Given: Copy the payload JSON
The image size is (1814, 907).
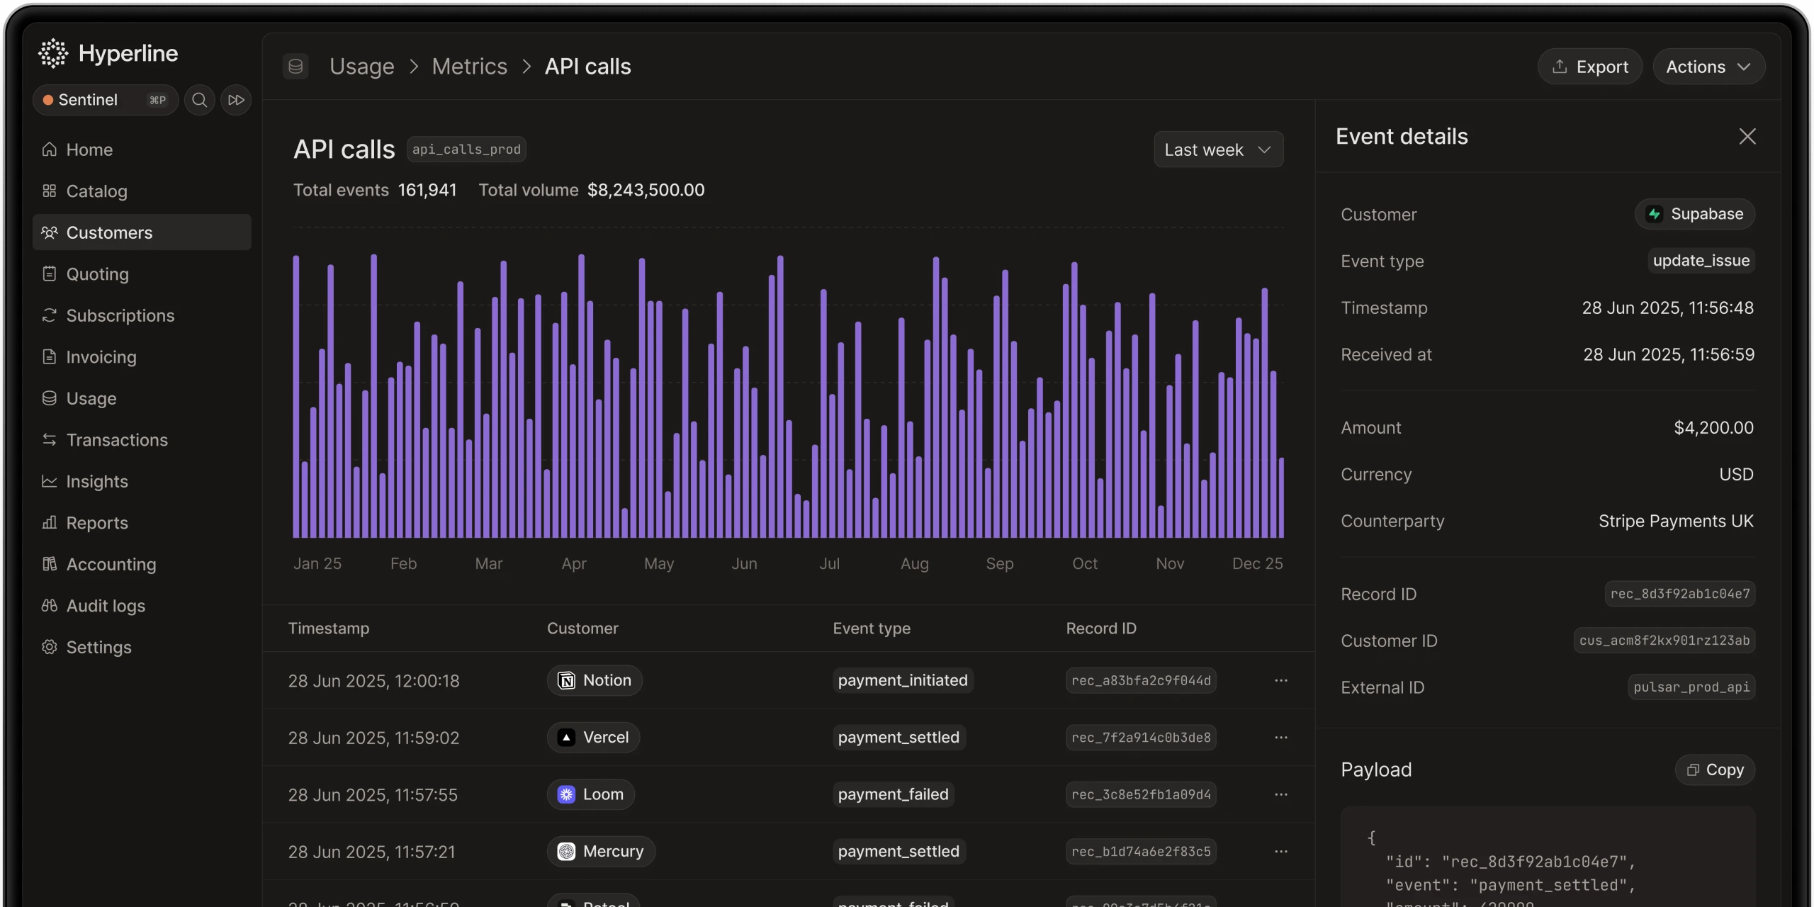Looking at the screenshot, I should coord(1715,770).
